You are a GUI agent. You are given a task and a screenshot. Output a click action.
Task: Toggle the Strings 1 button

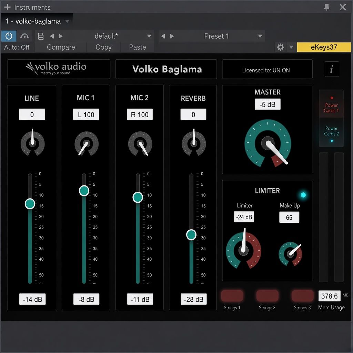[x=232, y=295]
